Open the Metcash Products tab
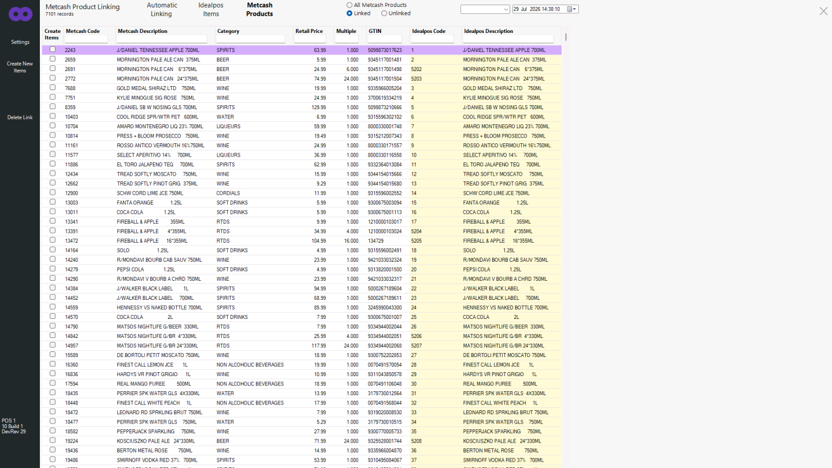This screenshot has width=832, height=468. [259, 9]
